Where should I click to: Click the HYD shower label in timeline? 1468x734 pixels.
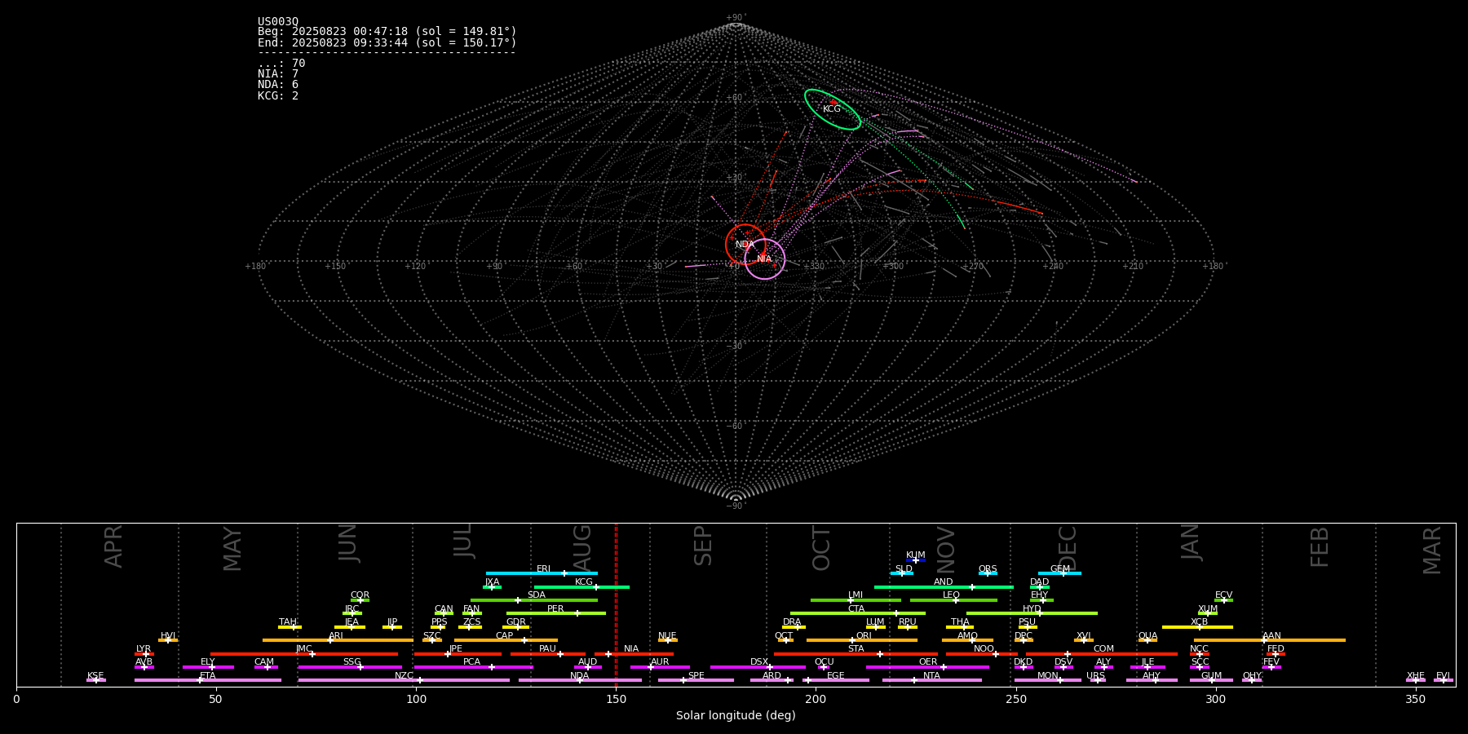point(1032,609)
